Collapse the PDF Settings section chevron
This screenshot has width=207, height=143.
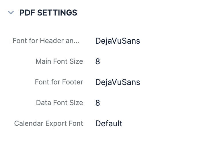[11, 13]
